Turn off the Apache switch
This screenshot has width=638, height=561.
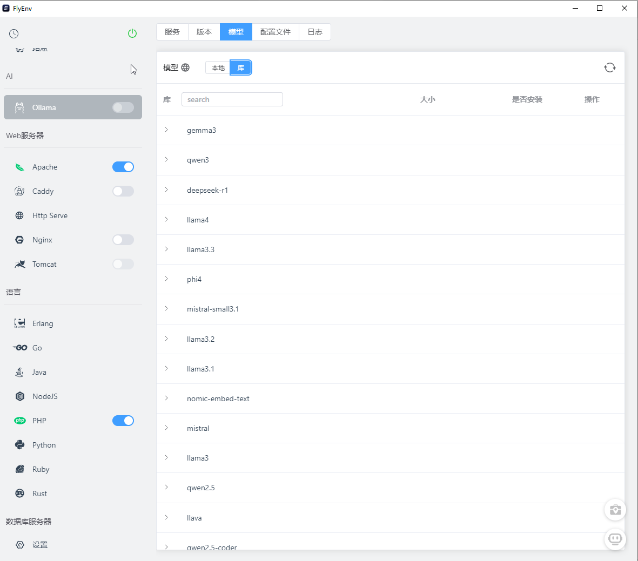[x=123, y=167]
